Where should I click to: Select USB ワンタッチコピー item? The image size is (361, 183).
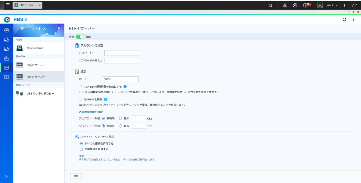pos(38,93)
